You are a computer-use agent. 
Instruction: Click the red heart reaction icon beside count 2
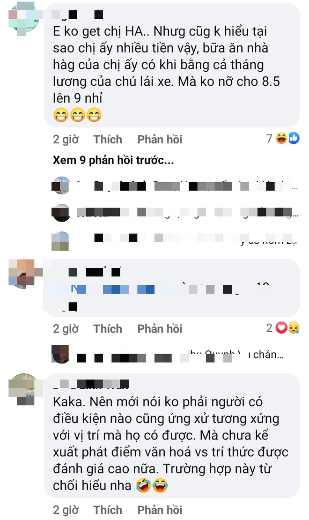tap(281, 328)
